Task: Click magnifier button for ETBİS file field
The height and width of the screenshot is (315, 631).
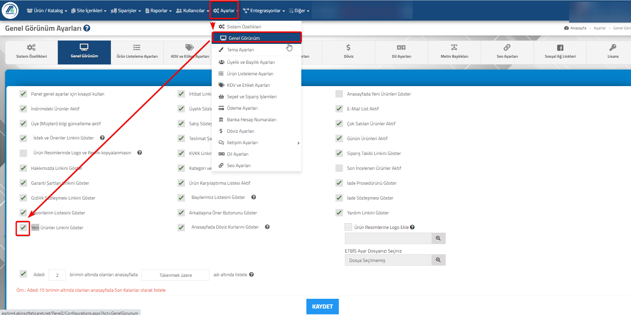Action: [x=438, y=260]
